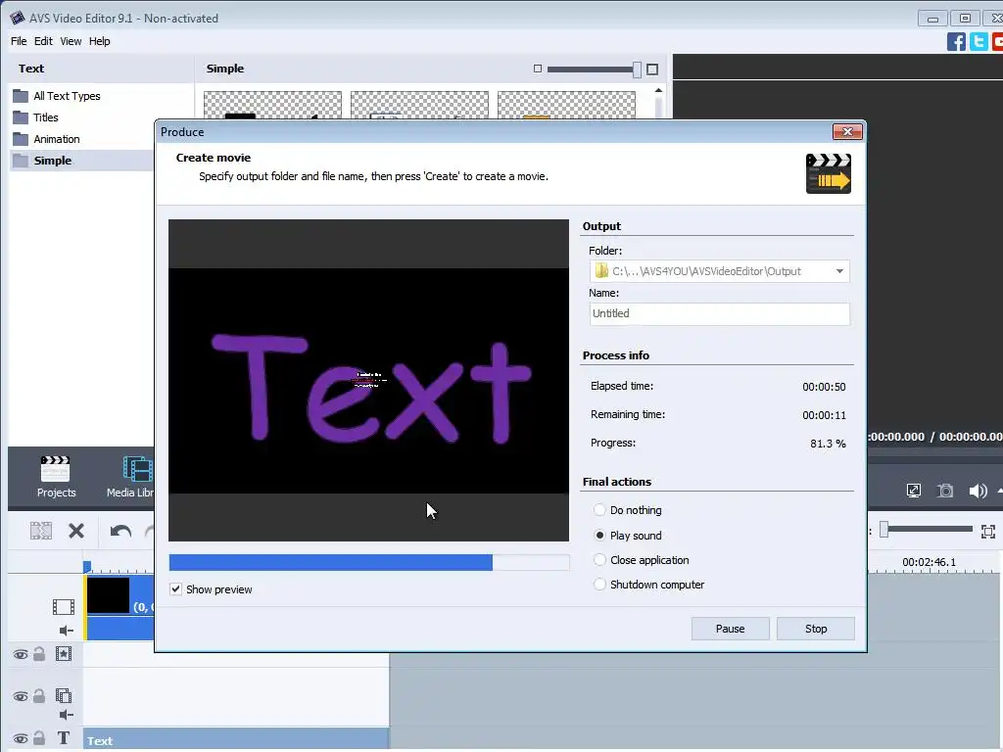Click the volume speaker icon in preview controls
This screenshot has width=1003, height=752.
pyautogui.click(x=978, y=491)
